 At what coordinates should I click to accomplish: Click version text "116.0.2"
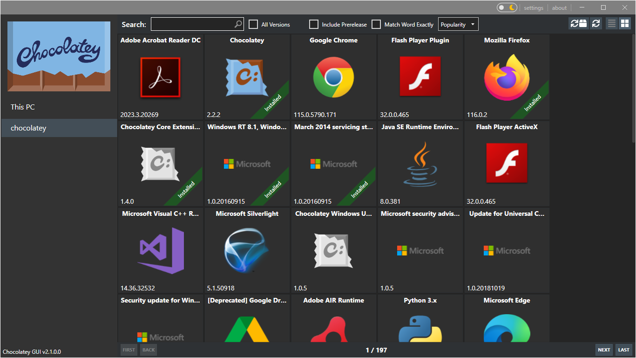point(477,115)
